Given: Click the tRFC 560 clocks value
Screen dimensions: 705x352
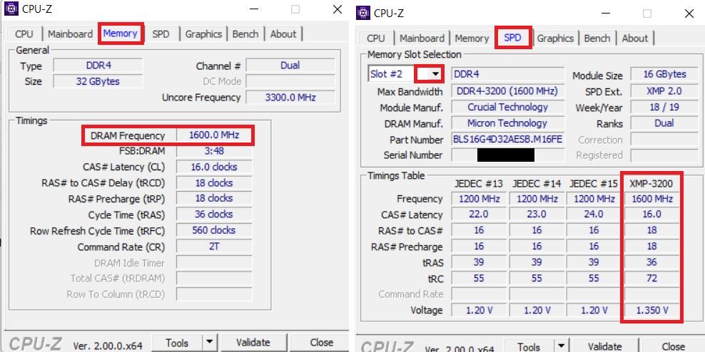Looking at the screenshot, I should pyautogui.click(x=214, y=230).
